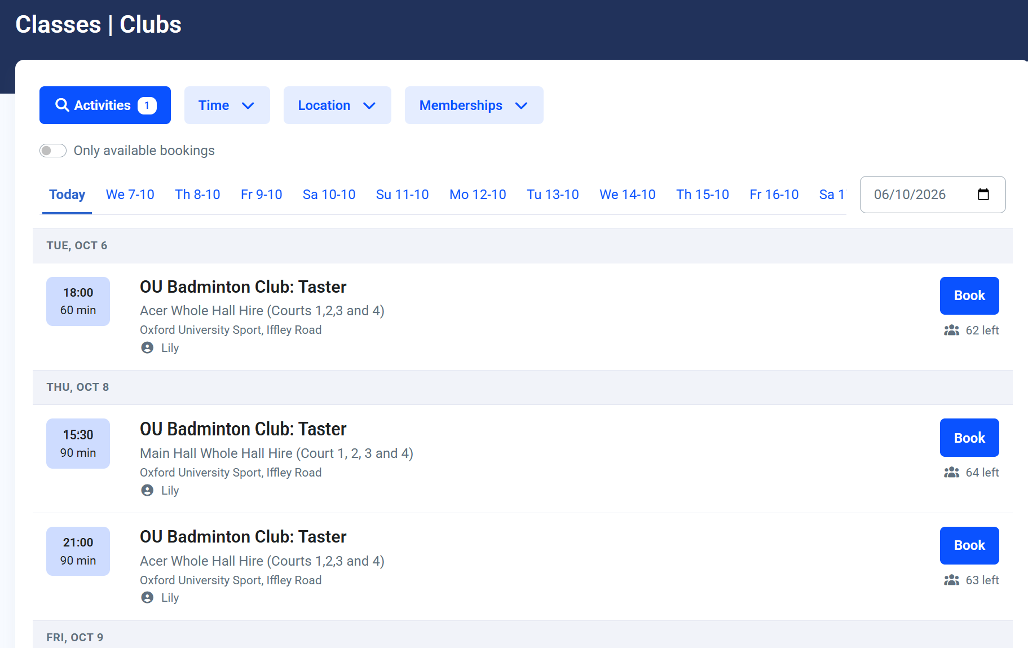Expand the Location dropdown
The height and width of the screenshot is (648, 1028).
coord(337,105)
